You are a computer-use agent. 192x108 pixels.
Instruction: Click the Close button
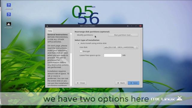[x=81, y=83]
